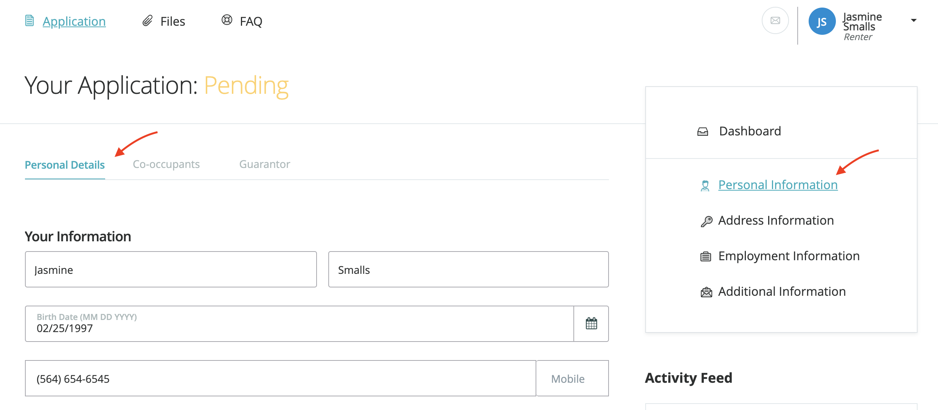Open the birth date calendar picker
Screen dimensions: 938x410
[591, 324]
